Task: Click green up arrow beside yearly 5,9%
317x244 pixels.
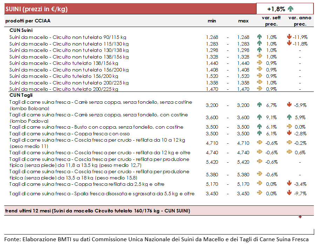Action: [x=289, y=117]
